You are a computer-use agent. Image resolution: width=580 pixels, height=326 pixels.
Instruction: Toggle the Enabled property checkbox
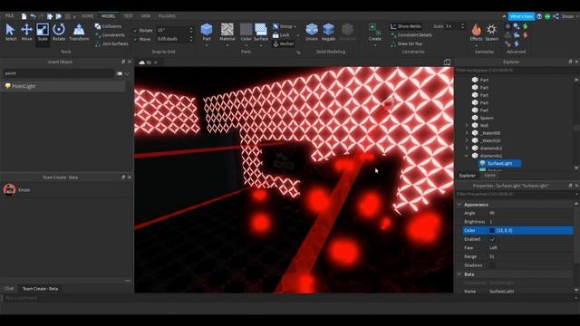492,239
